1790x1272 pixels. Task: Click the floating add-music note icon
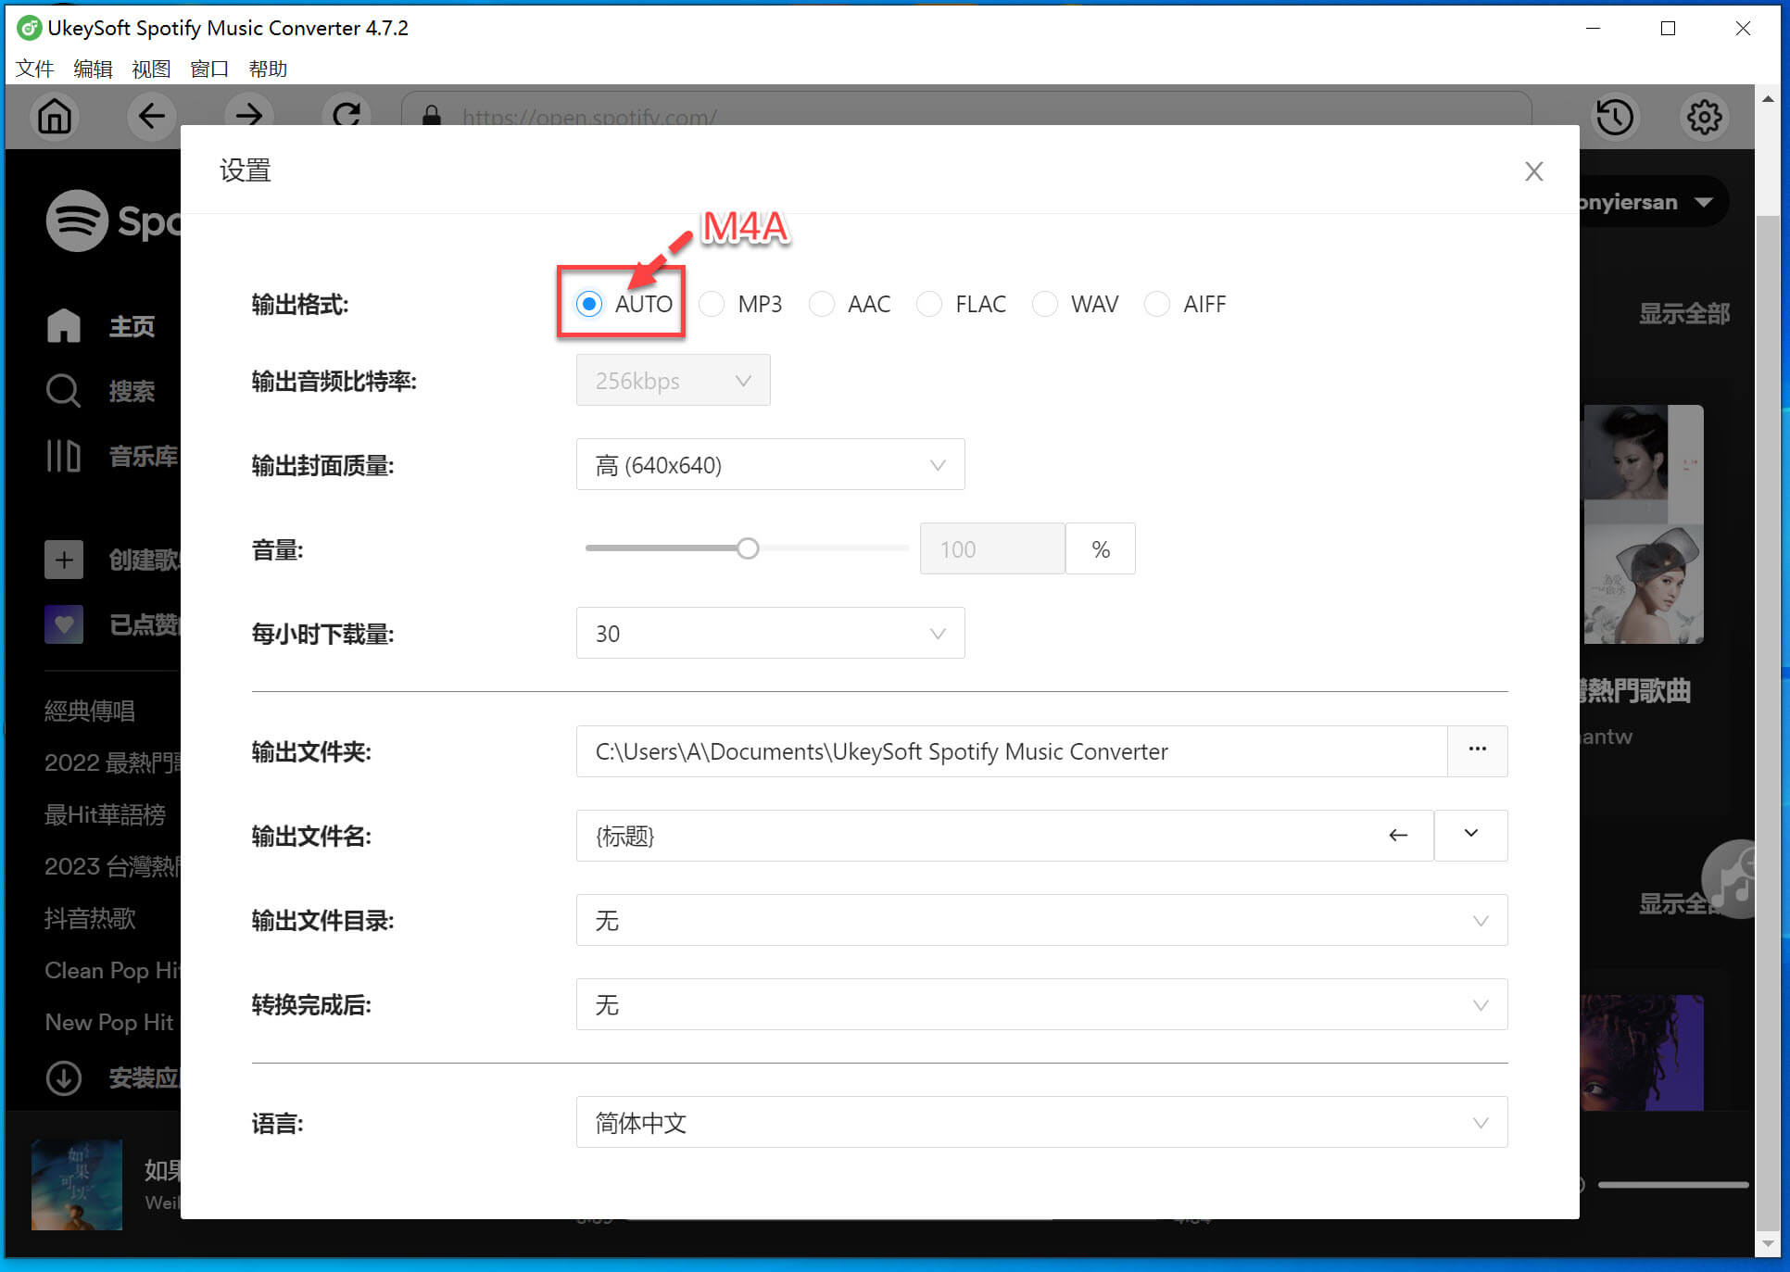point(1731,878)
